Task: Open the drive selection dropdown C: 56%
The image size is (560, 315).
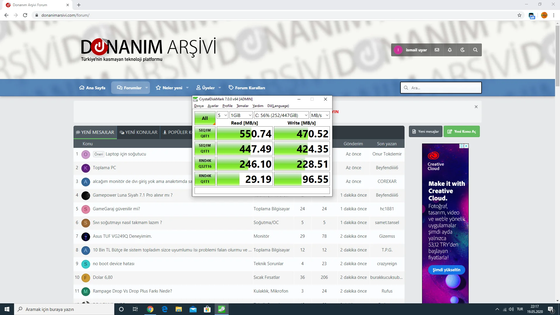Action: (x=281, y=115)
